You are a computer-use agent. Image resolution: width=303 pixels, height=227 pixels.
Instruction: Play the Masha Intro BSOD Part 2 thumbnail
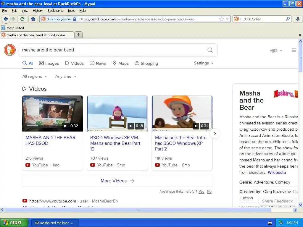tap(182, 113)
